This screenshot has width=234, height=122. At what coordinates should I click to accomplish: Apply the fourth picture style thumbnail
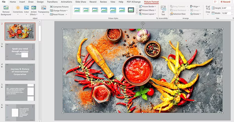[x=104, y=10]
